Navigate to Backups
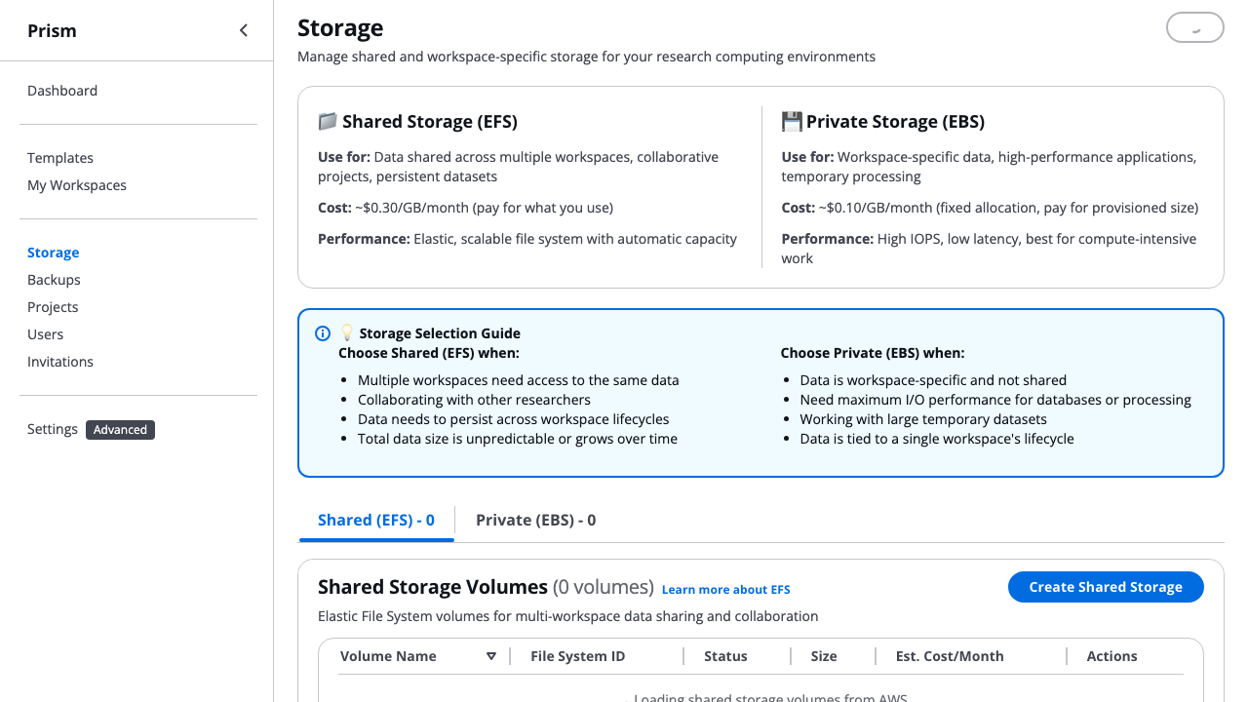This screenshot has height=702, width=1248. [54, 280]
